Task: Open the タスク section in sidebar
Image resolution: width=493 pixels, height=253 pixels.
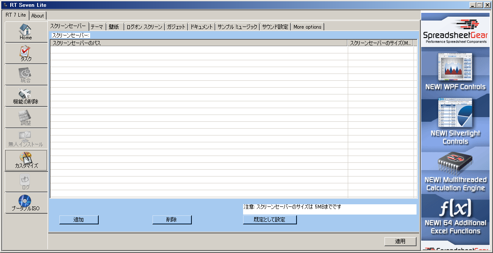Action: click(x=26, y=53)
